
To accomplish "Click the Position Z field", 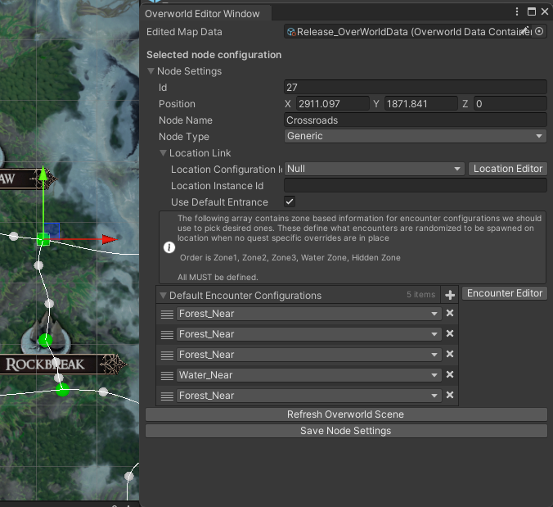I will pyautogui.click(x=510, y=104).
